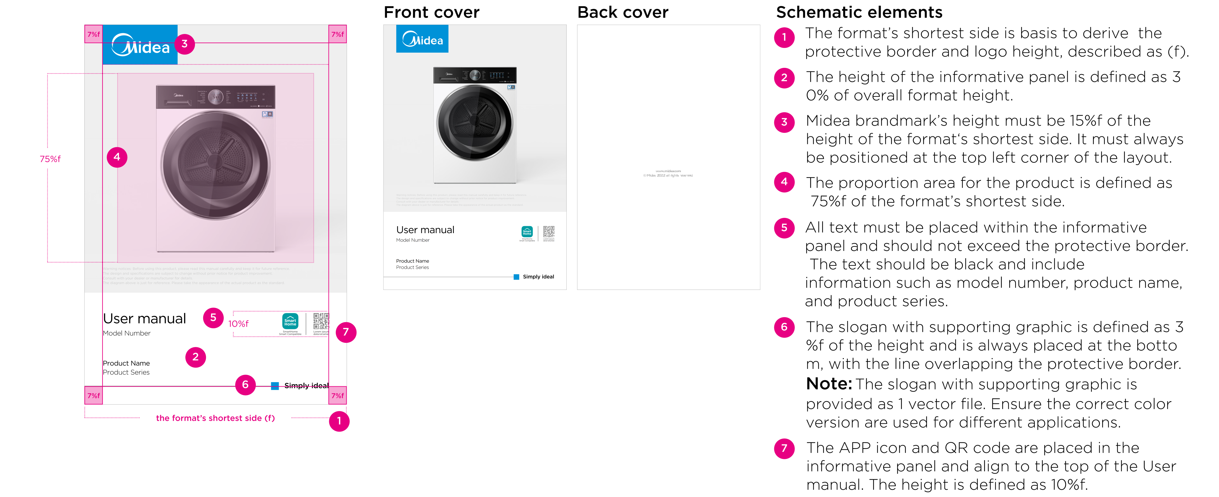Click the legend bullet number 6

(784, 327)
